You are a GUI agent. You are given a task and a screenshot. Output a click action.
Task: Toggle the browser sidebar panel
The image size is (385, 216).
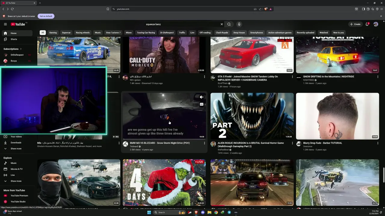pyautogui.click(x=363, y=9)
